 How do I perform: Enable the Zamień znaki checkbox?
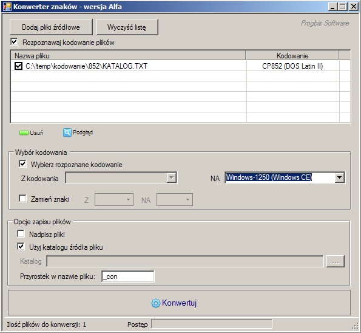22,199
